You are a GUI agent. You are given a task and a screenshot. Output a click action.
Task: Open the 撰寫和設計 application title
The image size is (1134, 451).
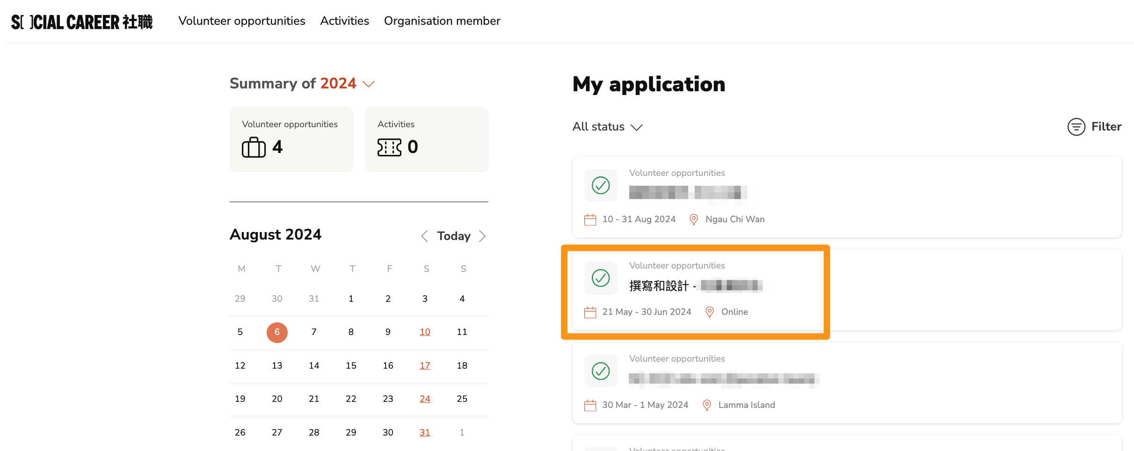point(696,285)
